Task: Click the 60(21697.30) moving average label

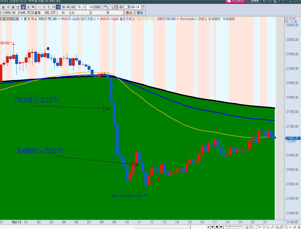Action: pos(146,19)
